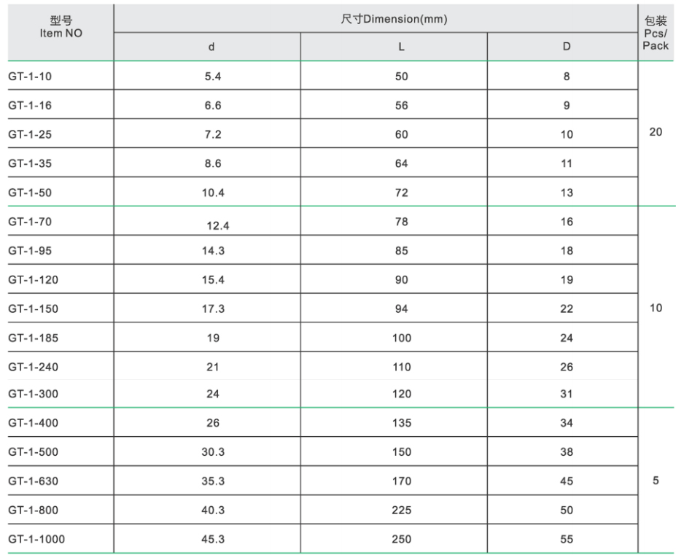Click the GT-1-1000 model name
This screenshot has width=676, height=555.
pyautogui.click(x=36, y=539)
